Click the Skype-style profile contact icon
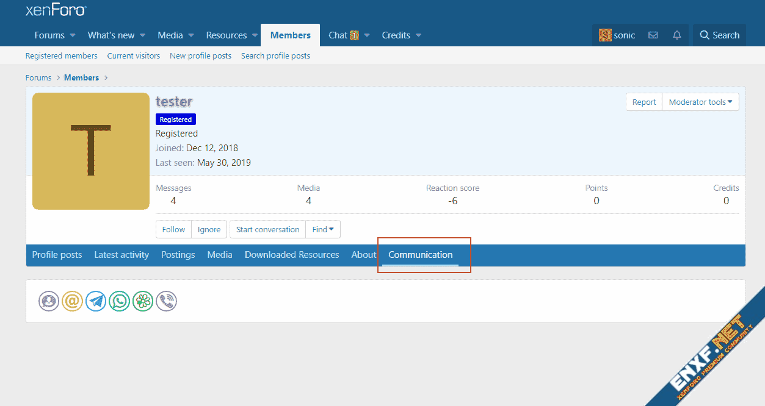The height and width of the screenshot is (406, 765). click(x=49, y=301)
